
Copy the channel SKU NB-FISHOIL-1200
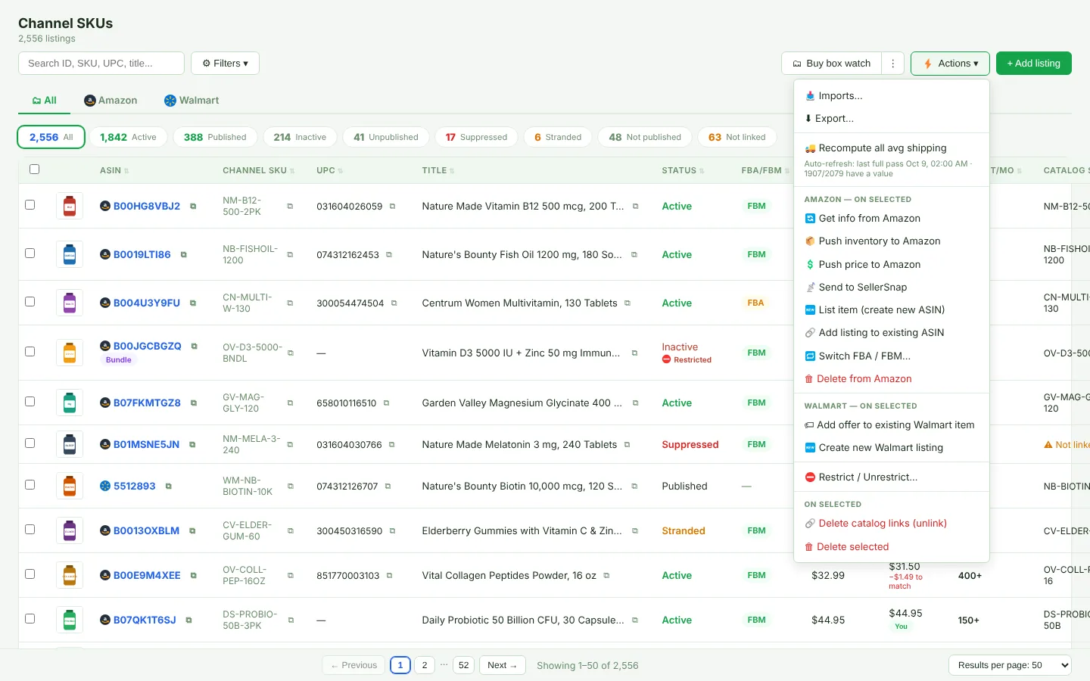pyautogui.click(x=290, y=255)
